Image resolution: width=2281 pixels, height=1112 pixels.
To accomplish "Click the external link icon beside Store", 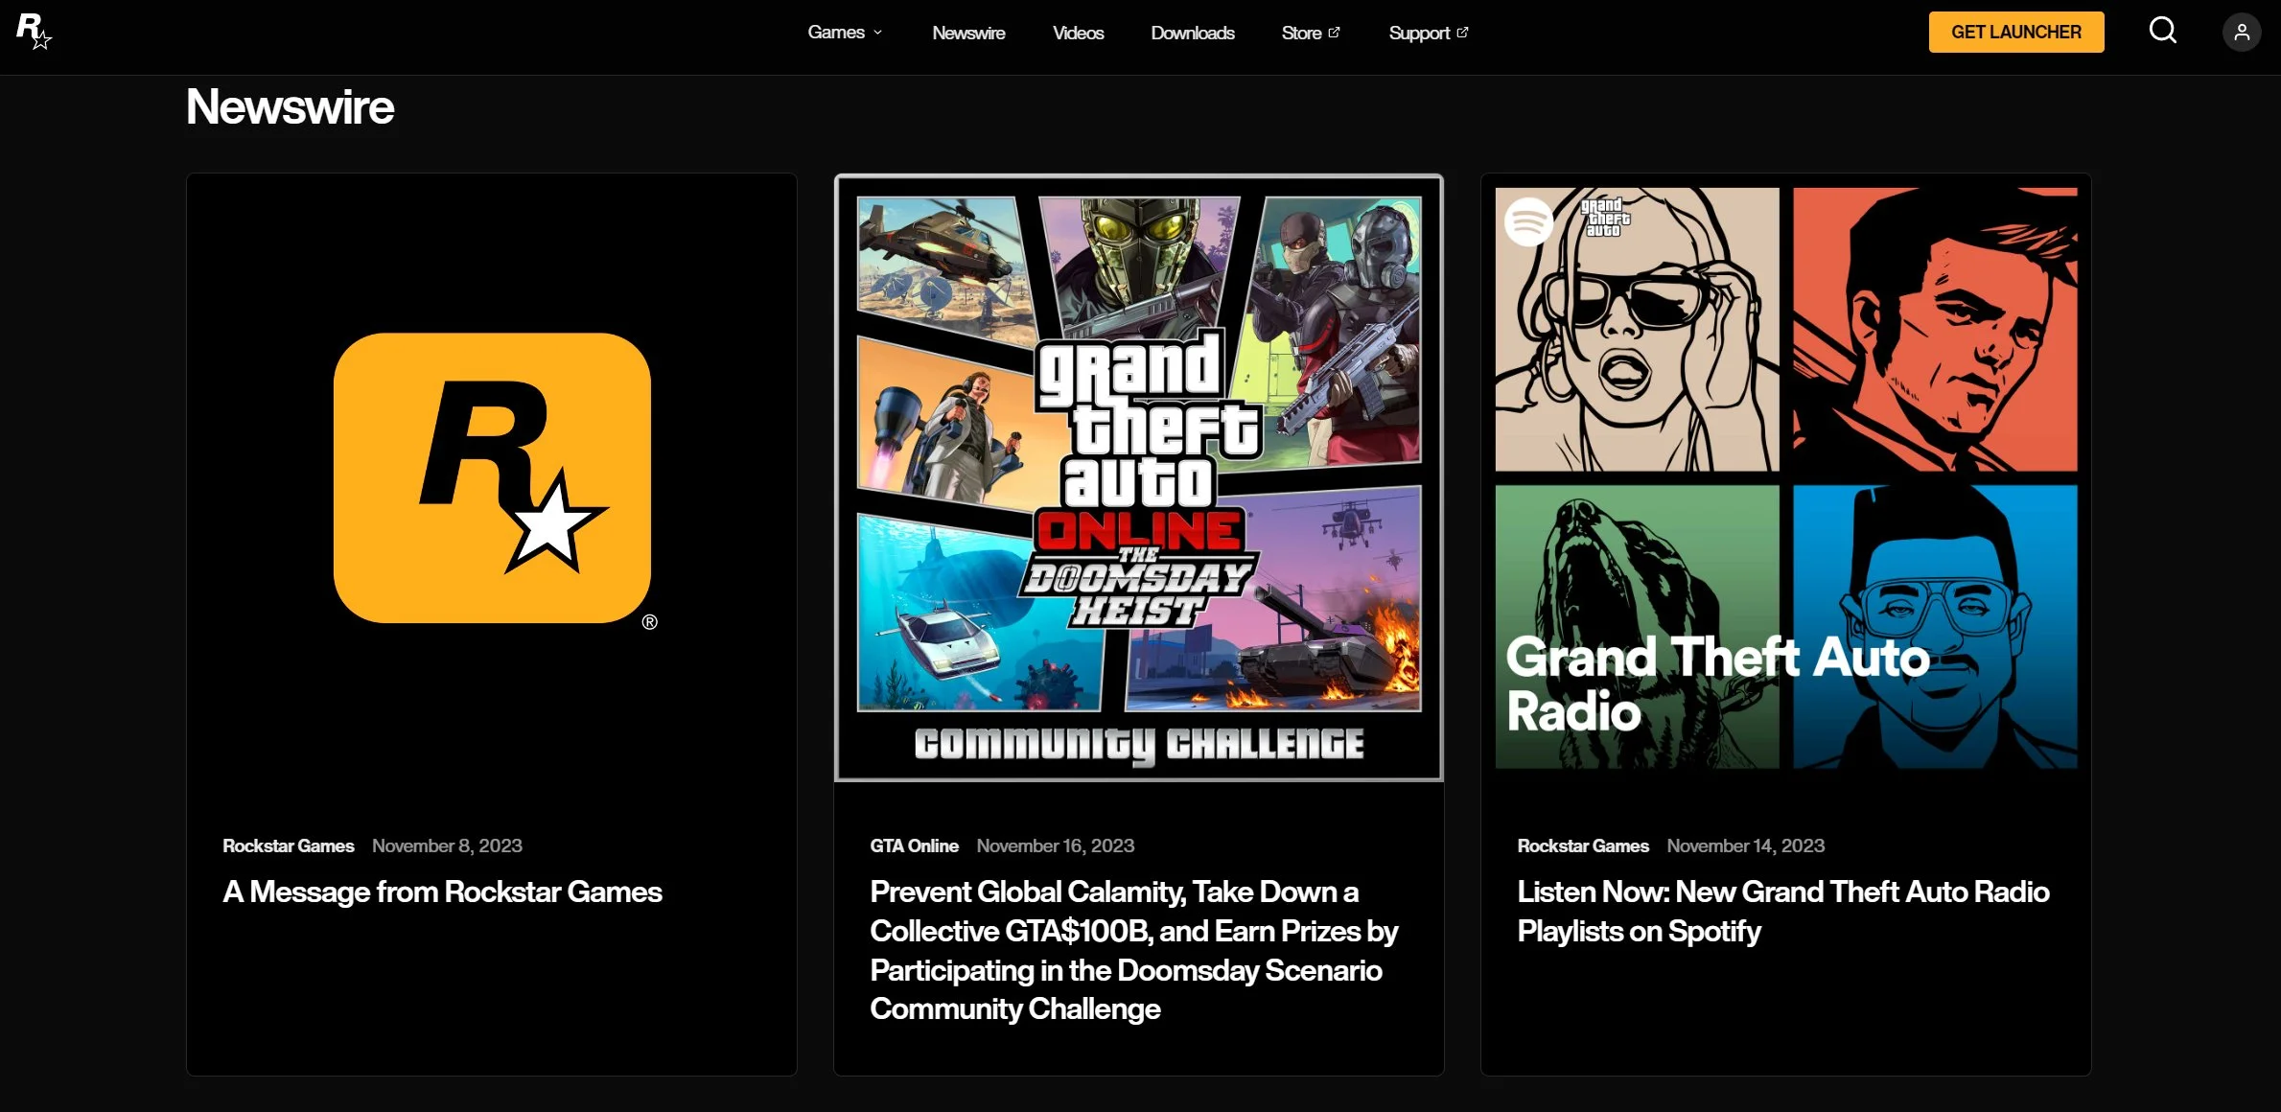I will [1334, 33].
